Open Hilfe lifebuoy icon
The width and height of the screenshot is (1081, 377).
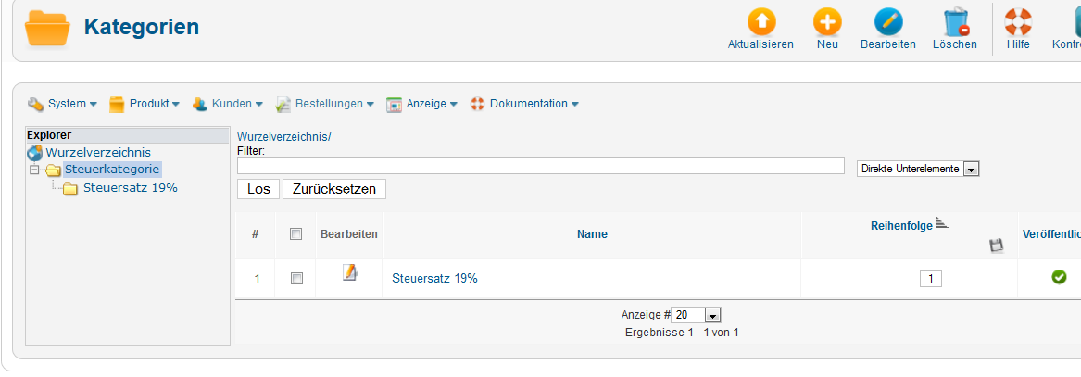[x=1018, y=22]
